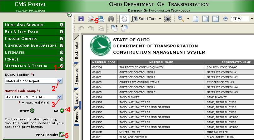254x140 pixels.
Task: Click the Print Results icon
Action: tap(62, 134)
